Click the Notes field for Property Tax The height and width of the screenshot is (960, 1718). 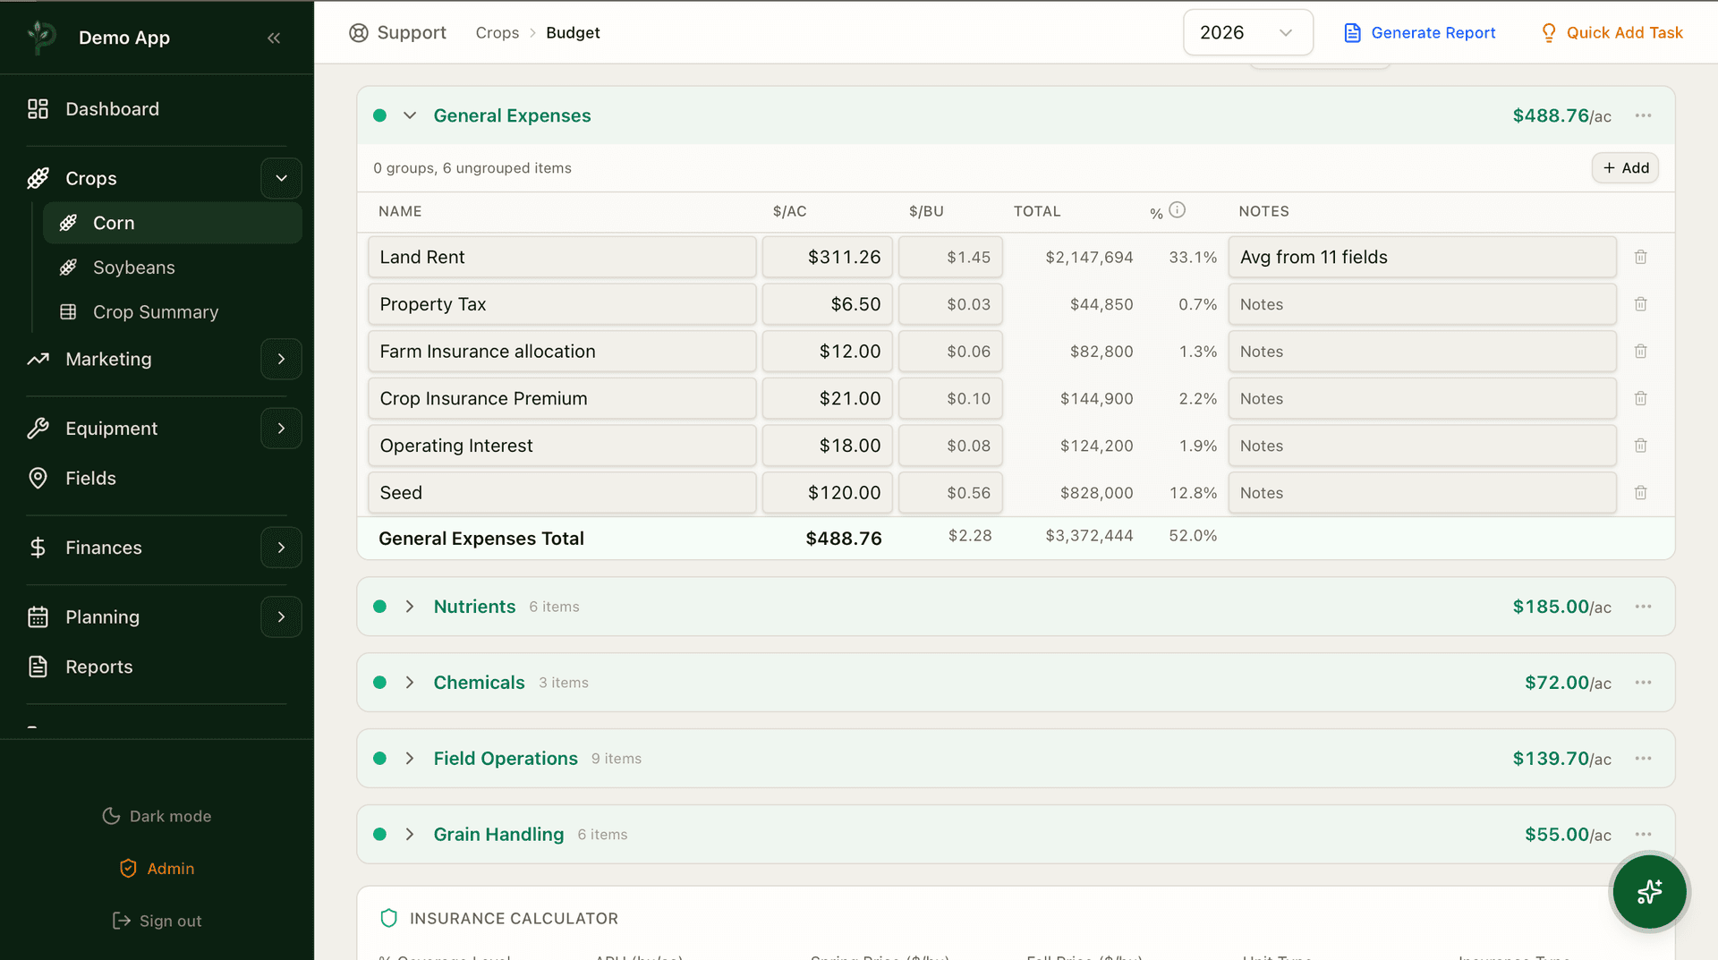click(x=1422, y=304)
